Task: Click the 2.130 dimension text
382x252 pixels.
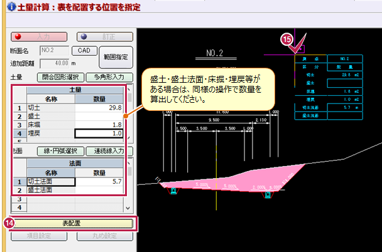Action: tap(261, 120)
